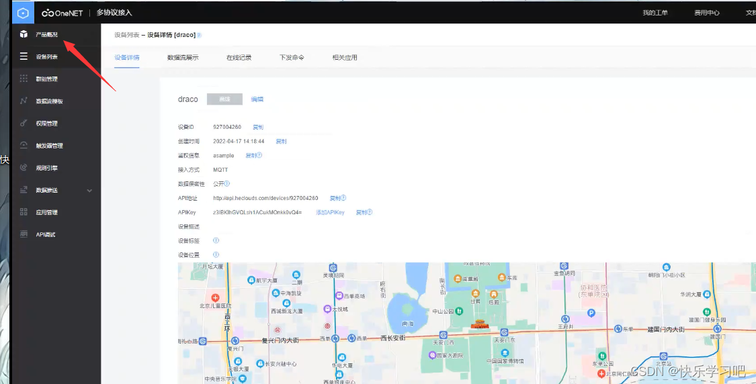This screenshot has height=384, width=756.
Task: Switch to the 数据流展示 tab
Action: (x=183, y=58)
